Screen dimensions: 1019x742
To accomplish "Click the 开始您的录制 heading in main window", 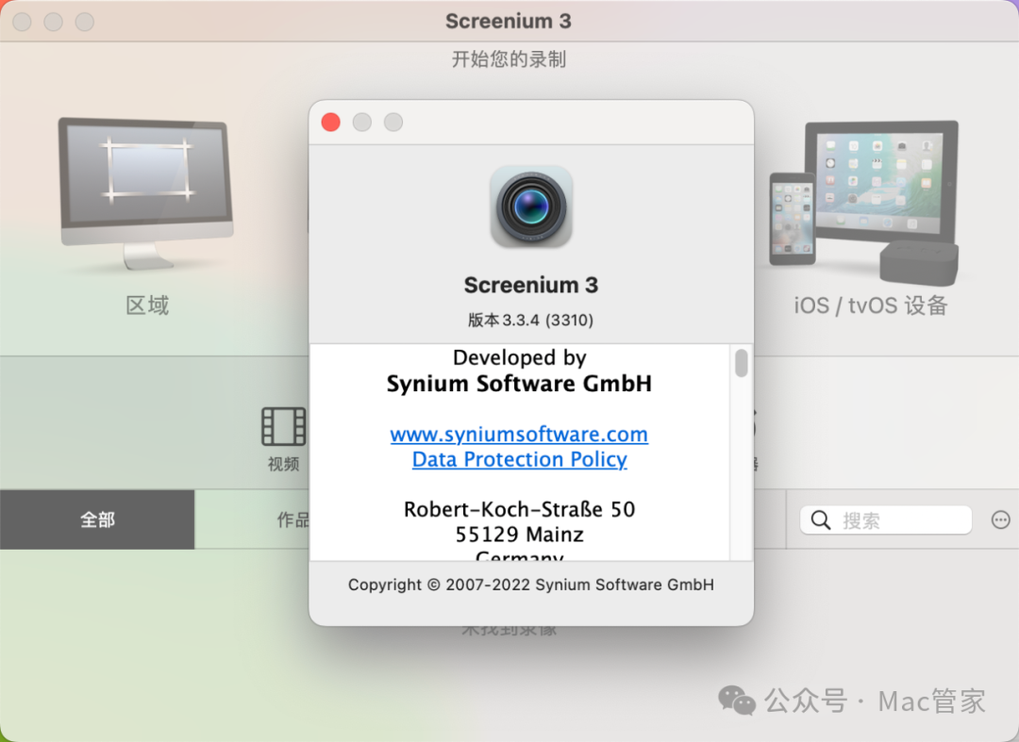I will tap(509, 59).
